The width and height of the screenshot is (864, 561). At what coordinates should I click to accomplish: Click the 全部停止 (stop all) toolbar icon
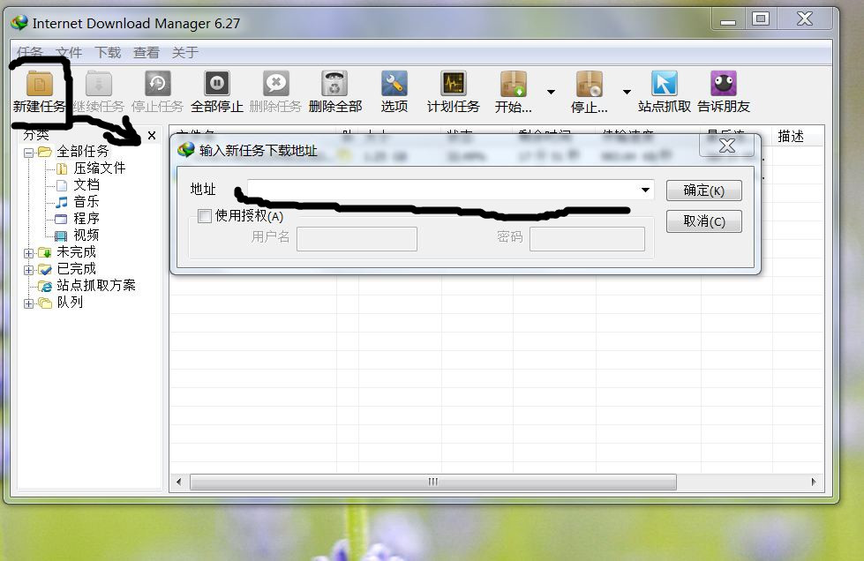217,84
